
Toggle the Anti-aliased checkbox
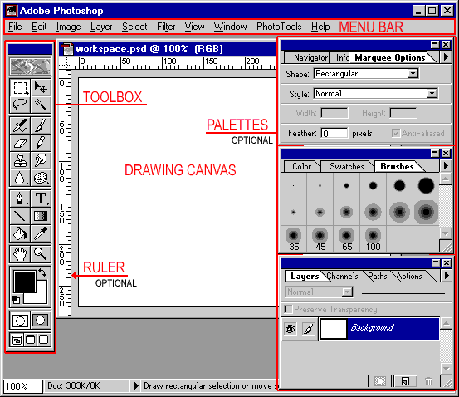[x=396, y=134]
